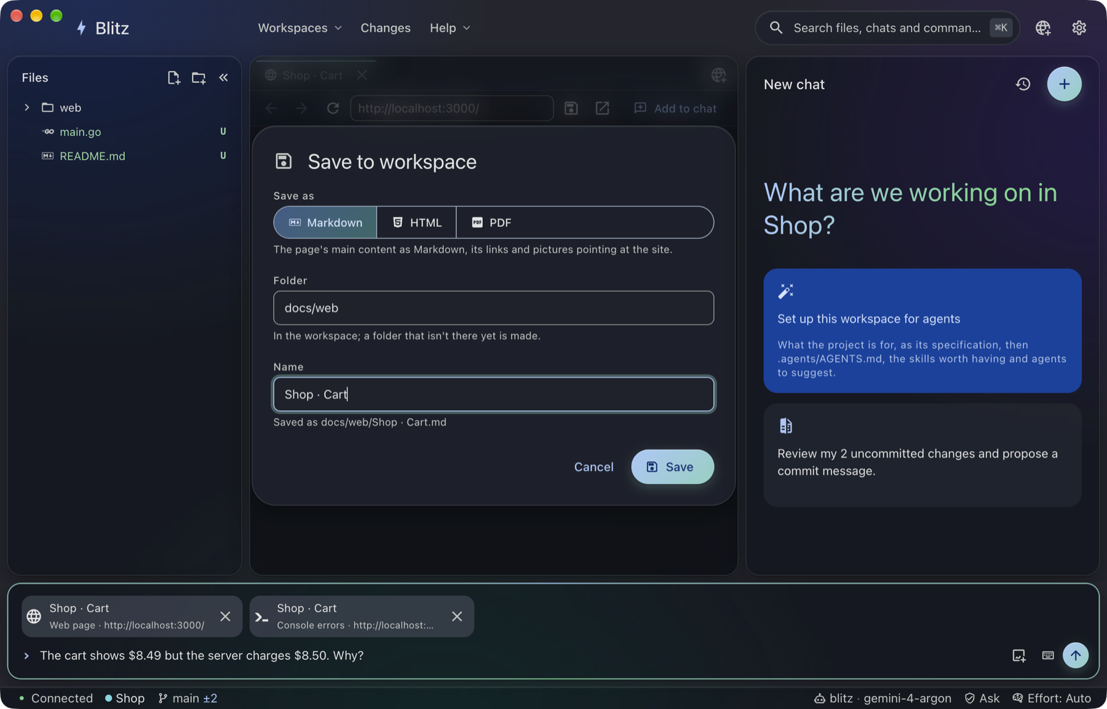This screenshot has width=1107, height=709.
Task: Open main.go in the file tree
Action: [80, 132]
